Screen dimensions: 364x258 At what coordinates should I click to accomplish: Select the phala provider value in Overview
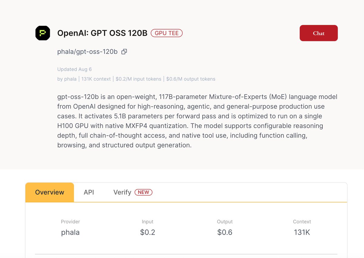70,233
